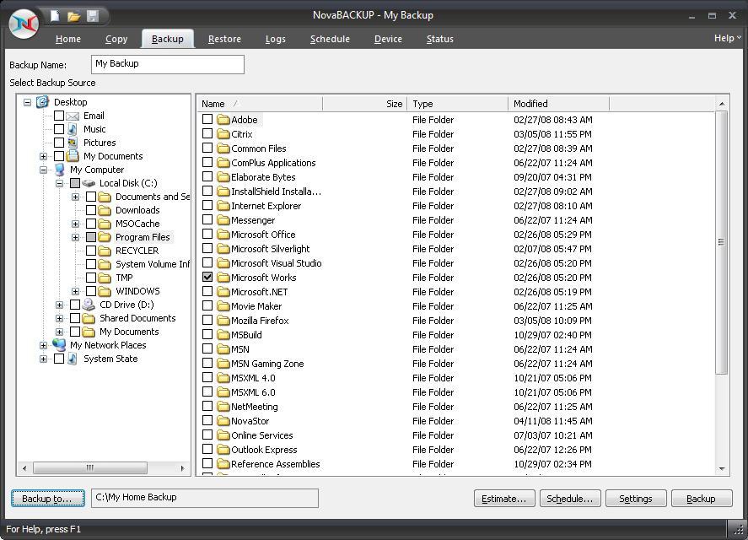Click the Mozilla Firefox folder icon

click(x=223, y=320)
